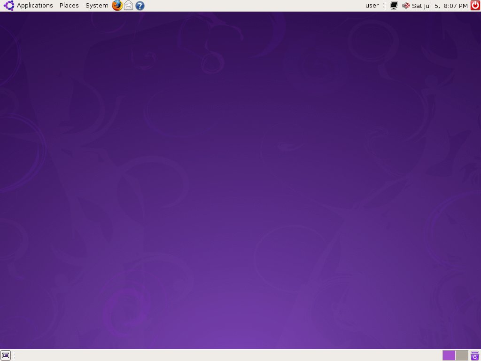
Task: Open the Evolution mail launcher icon
Action: point(129,6)
